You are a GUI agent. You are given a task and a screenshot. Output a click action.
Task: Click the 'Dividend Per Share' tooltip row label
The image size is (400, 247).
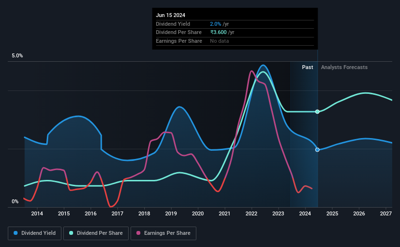coord(179,33)
